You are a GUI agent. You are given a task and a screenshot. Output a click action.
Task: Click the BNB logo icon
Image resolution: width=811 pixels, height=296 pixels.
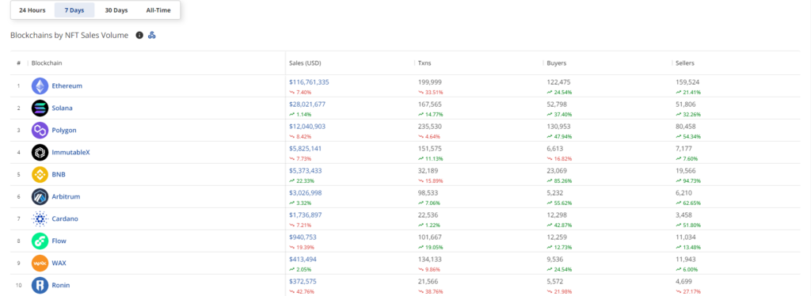click(x=40, y=175)
